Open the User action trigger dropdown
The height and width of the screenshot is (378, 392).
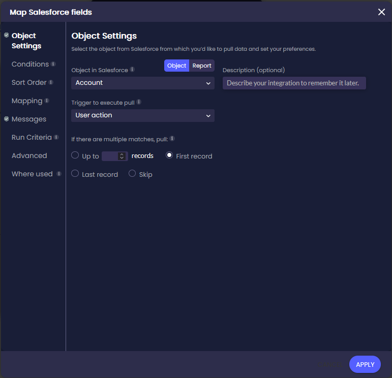coord(143,115)
